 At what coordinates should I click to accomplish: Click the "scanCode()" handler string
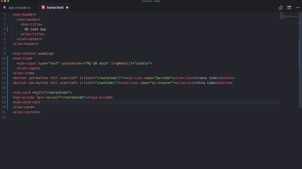coord(107,83)
